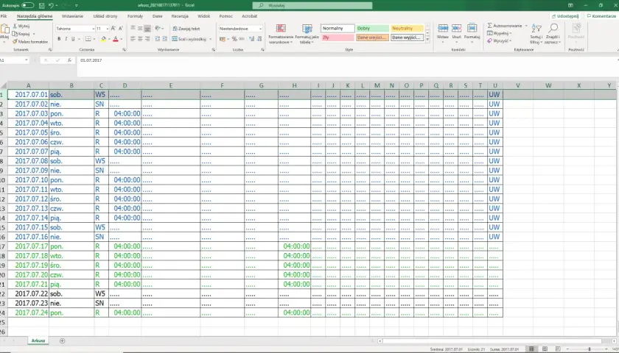This screenshot has width=619, height=353.
Task: Align cell text right
Action: click(x=147, y=39)
